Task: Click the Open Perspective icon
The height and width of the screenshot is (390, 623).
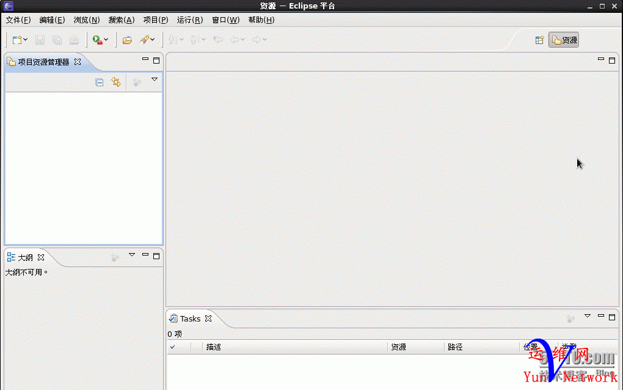Action: pos(539,40)
